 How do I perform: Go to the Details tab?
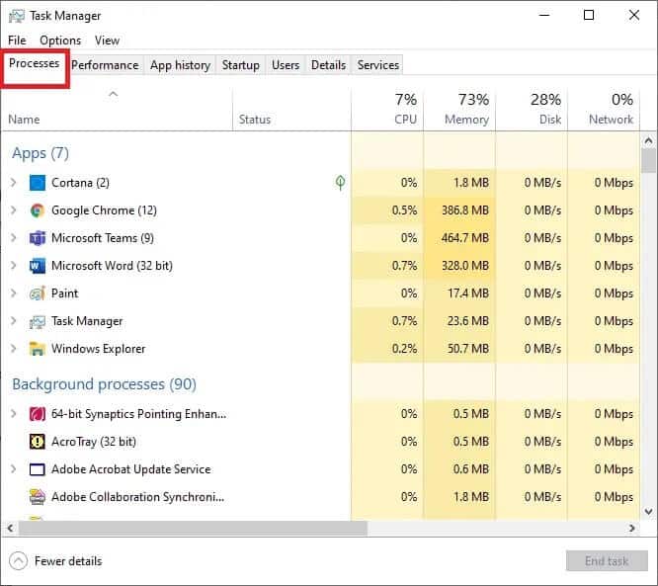(x=328, y=65)
